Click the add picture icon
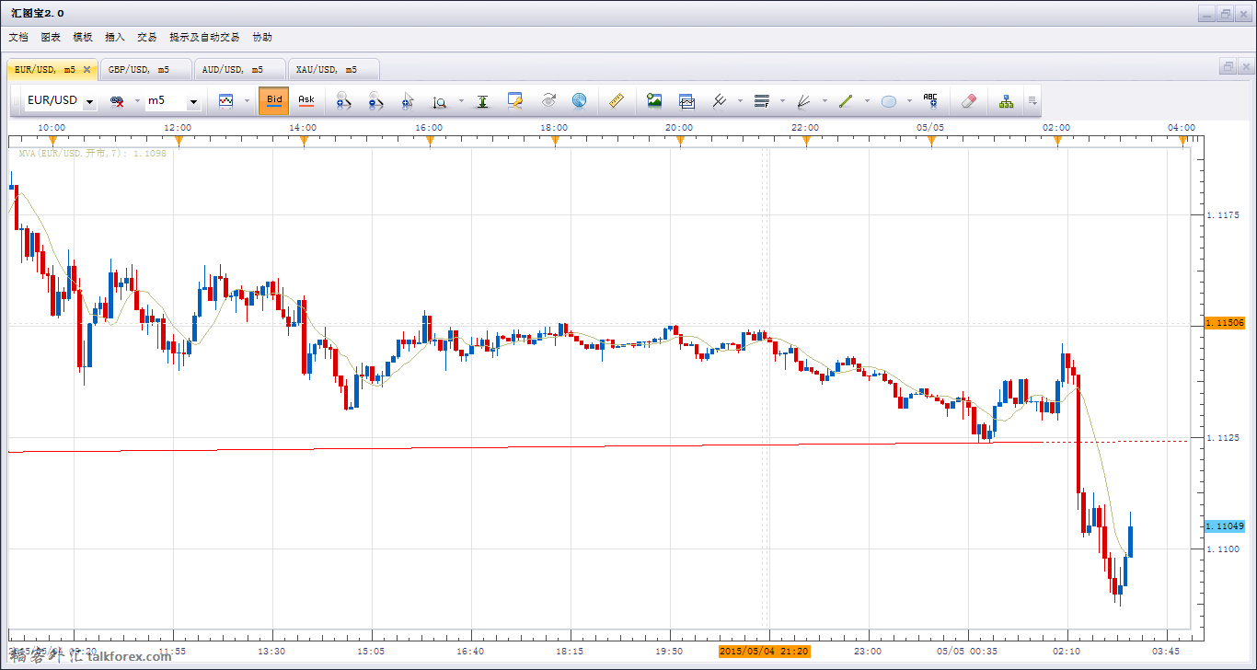The height and width of the screenshot is (670, 1257). (654, 101)
